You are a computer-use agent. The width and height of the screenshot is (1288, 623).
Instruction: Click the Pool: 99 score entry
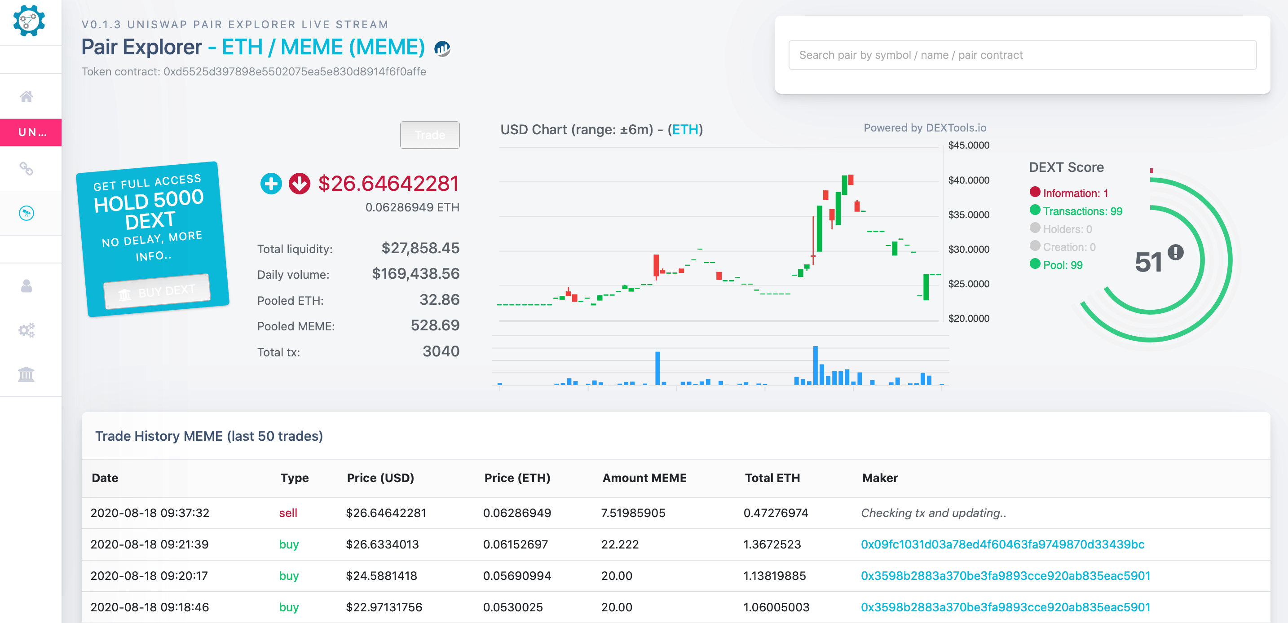1056,265
